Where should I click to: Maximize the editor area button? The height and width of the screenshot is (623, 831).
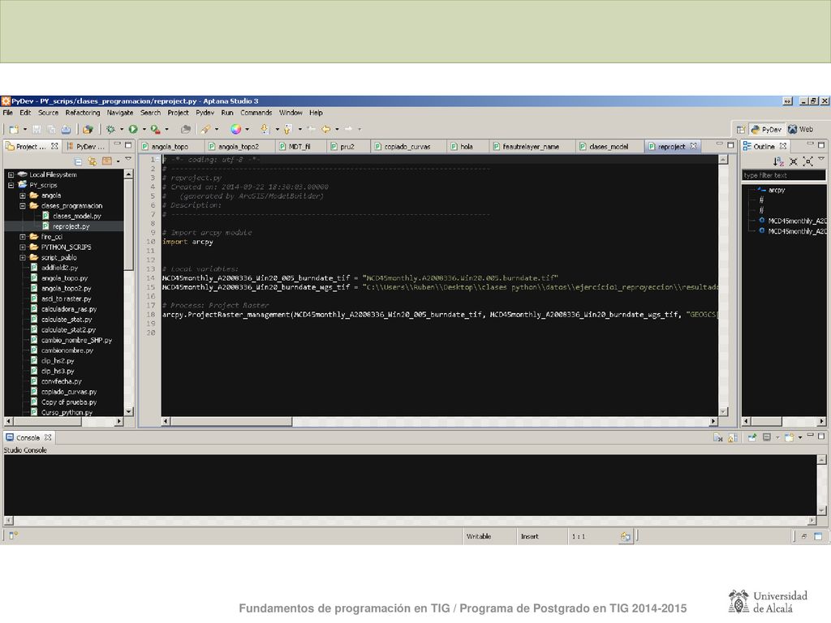[x=731, y=144]
